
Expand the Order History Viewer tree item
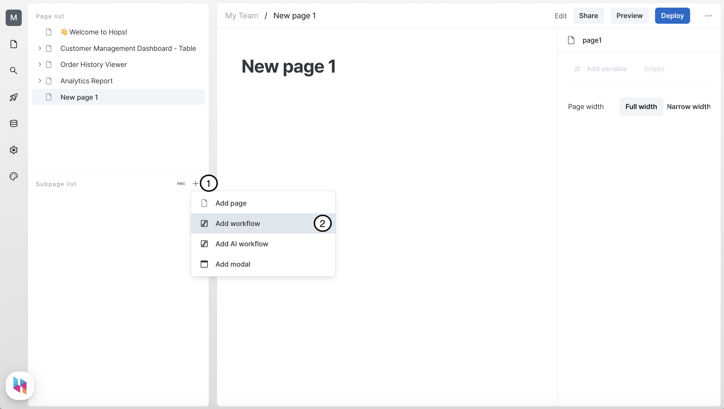[x=40, y=65]
